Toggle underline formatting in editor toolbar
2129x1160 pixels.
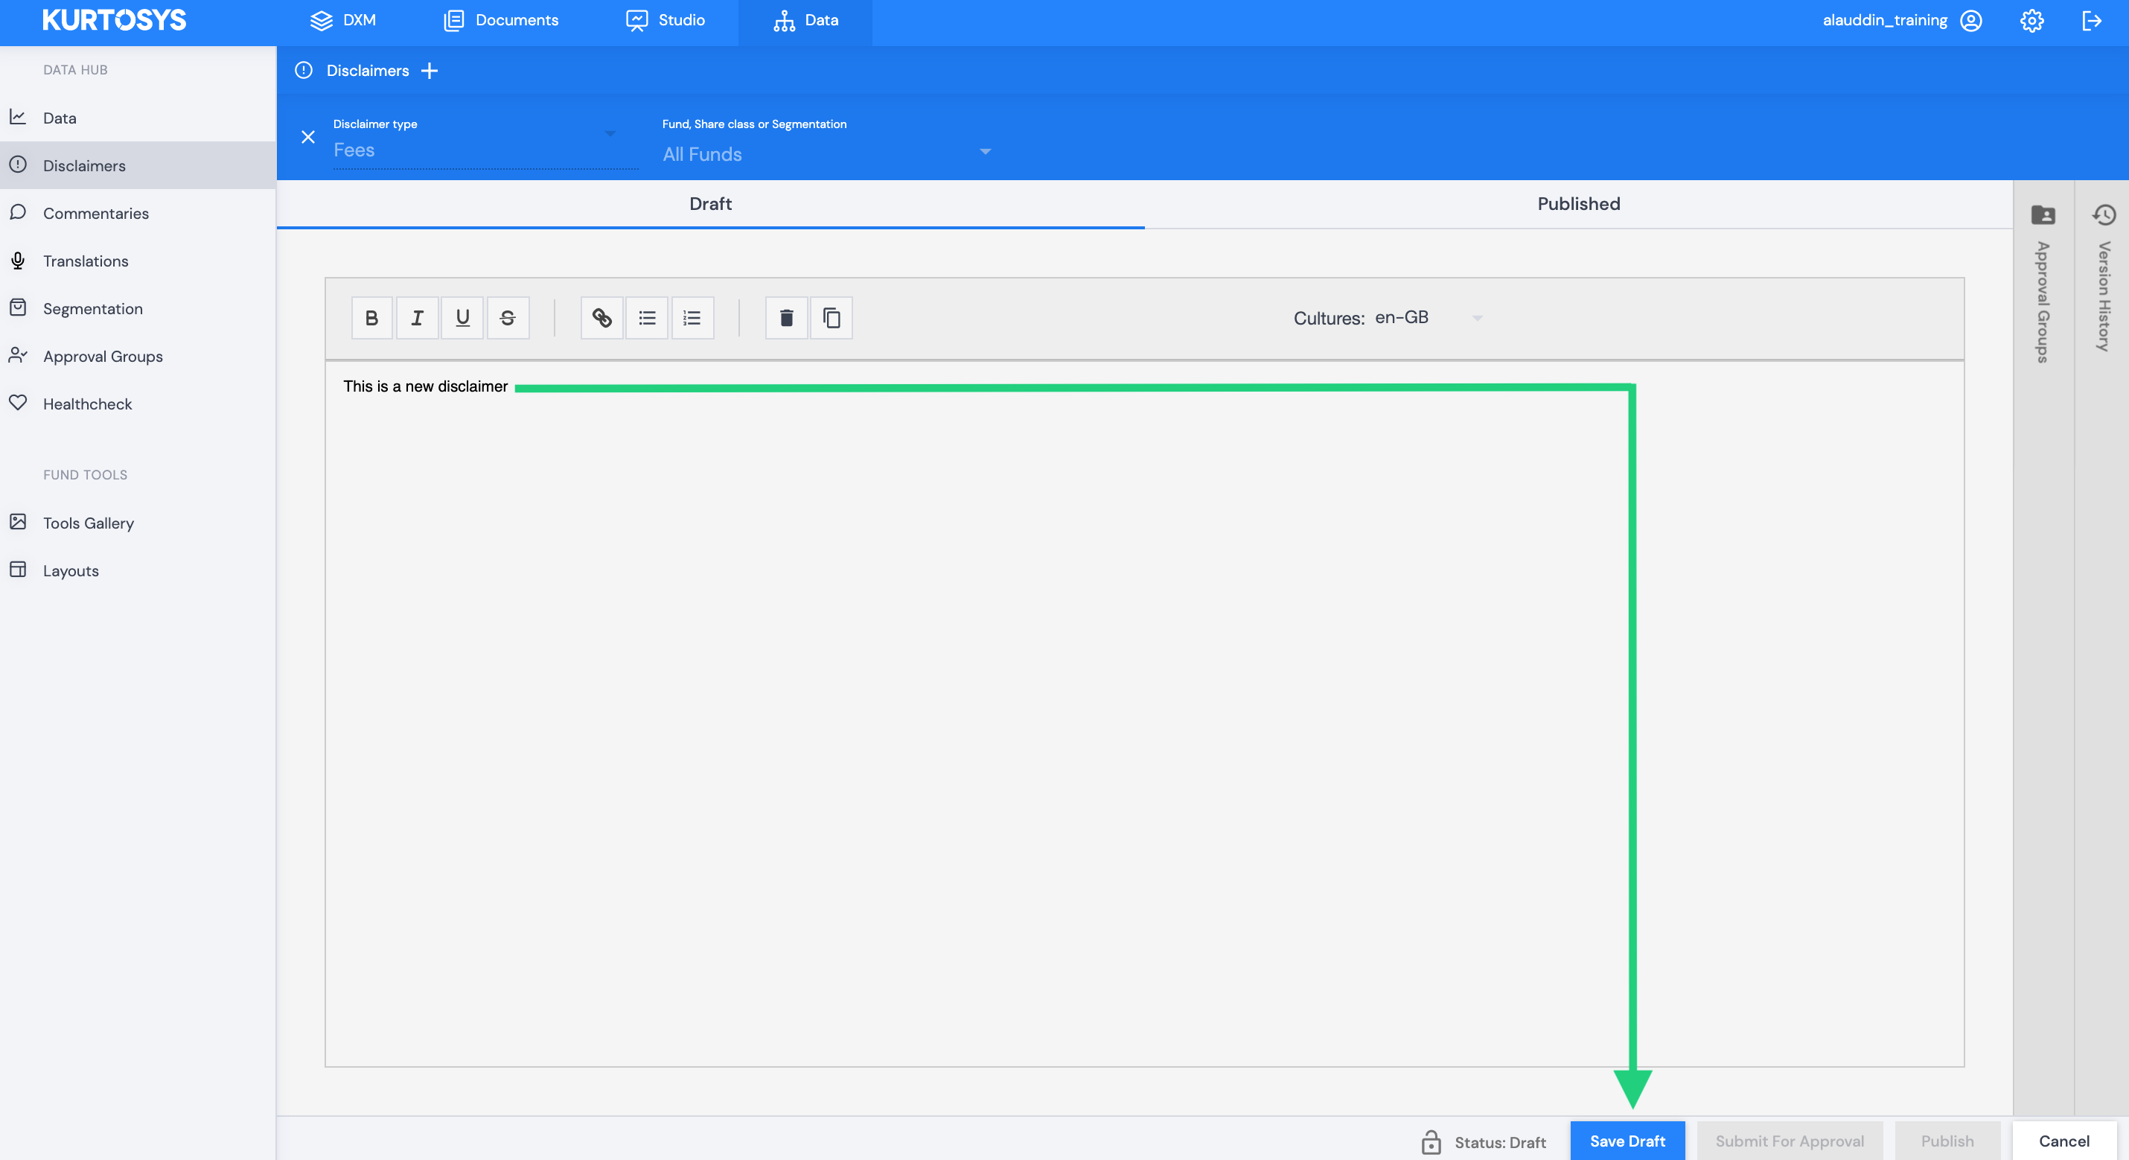tap(463, 317)
